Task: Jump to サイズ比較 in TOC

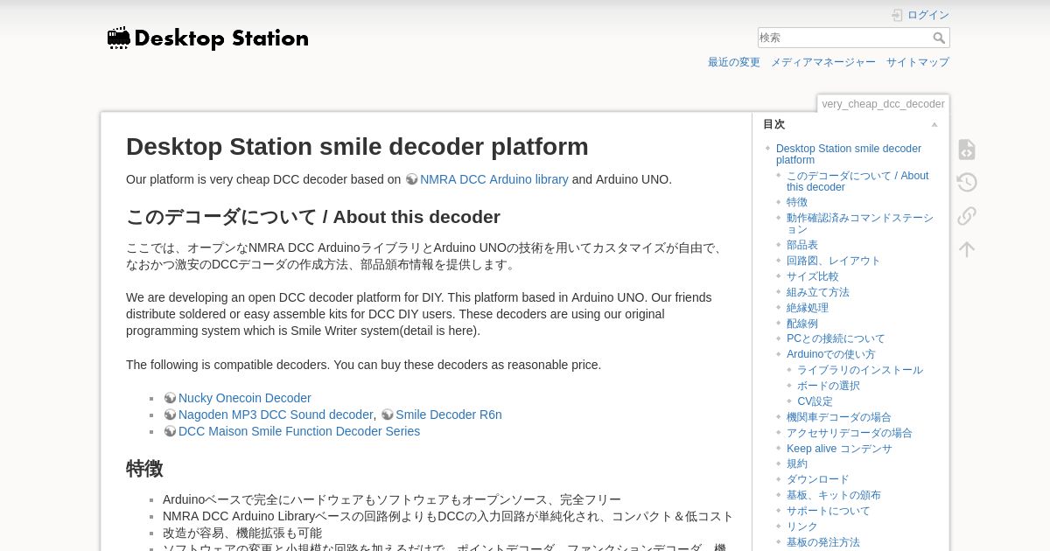Action: point(813,276)
